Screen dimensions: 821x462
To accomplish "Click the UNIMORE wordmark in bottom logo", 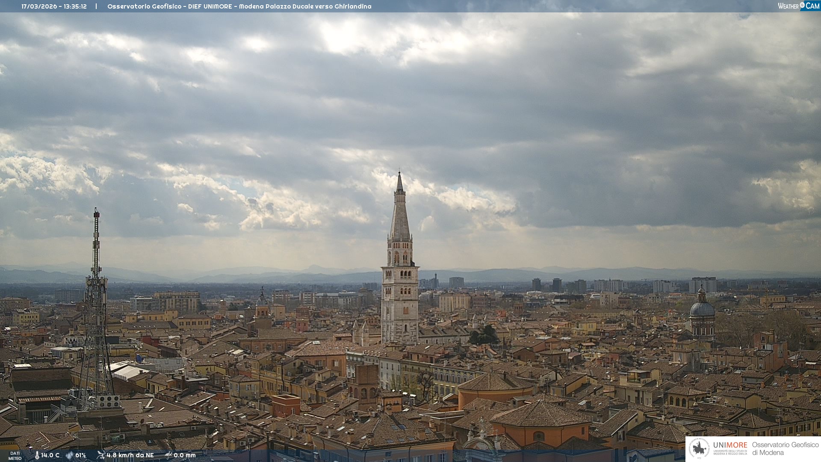I will [x=730, y=445].
